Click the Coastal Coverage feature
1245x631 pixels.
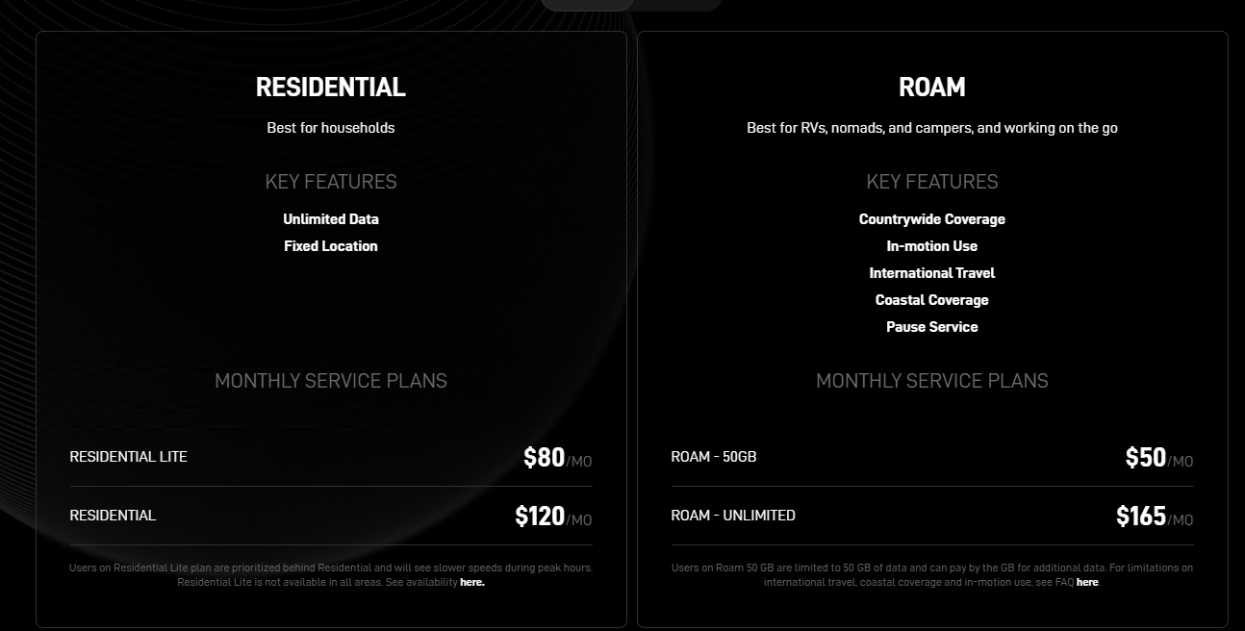click(932, 300)
